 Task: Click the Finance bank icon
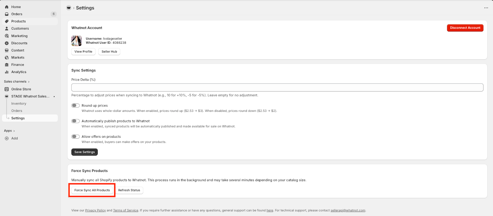pyautogui.click(x=7, y=65)
